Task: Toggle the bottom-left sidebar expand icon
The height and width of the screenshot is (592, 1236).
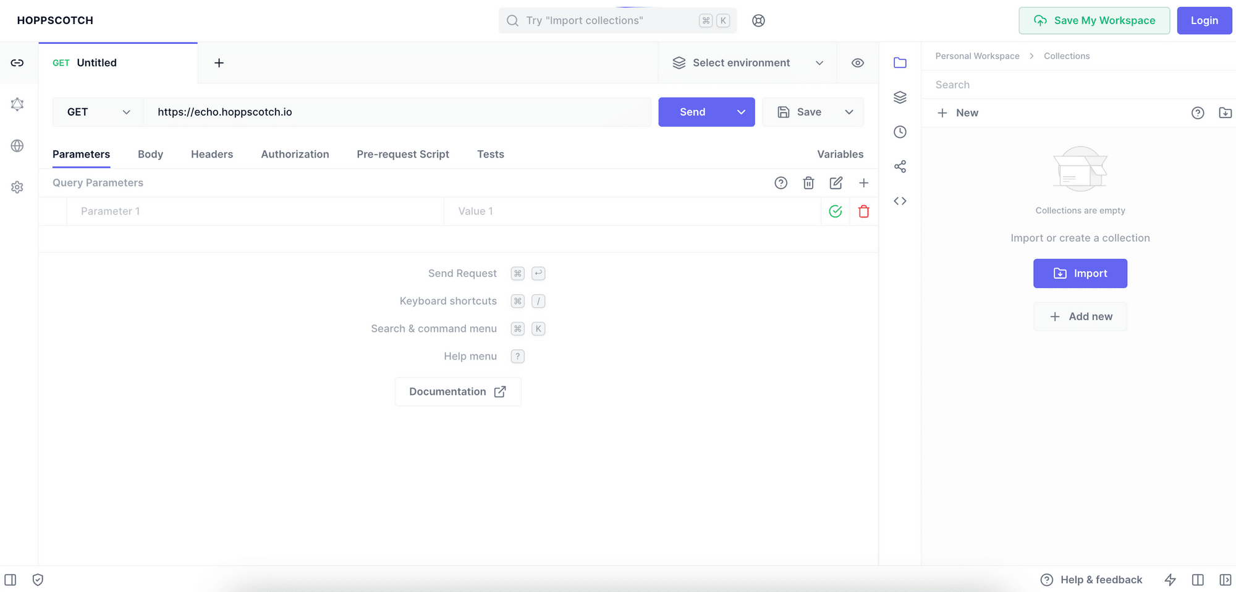Action: pyautogui.click(x=11, y=580)
